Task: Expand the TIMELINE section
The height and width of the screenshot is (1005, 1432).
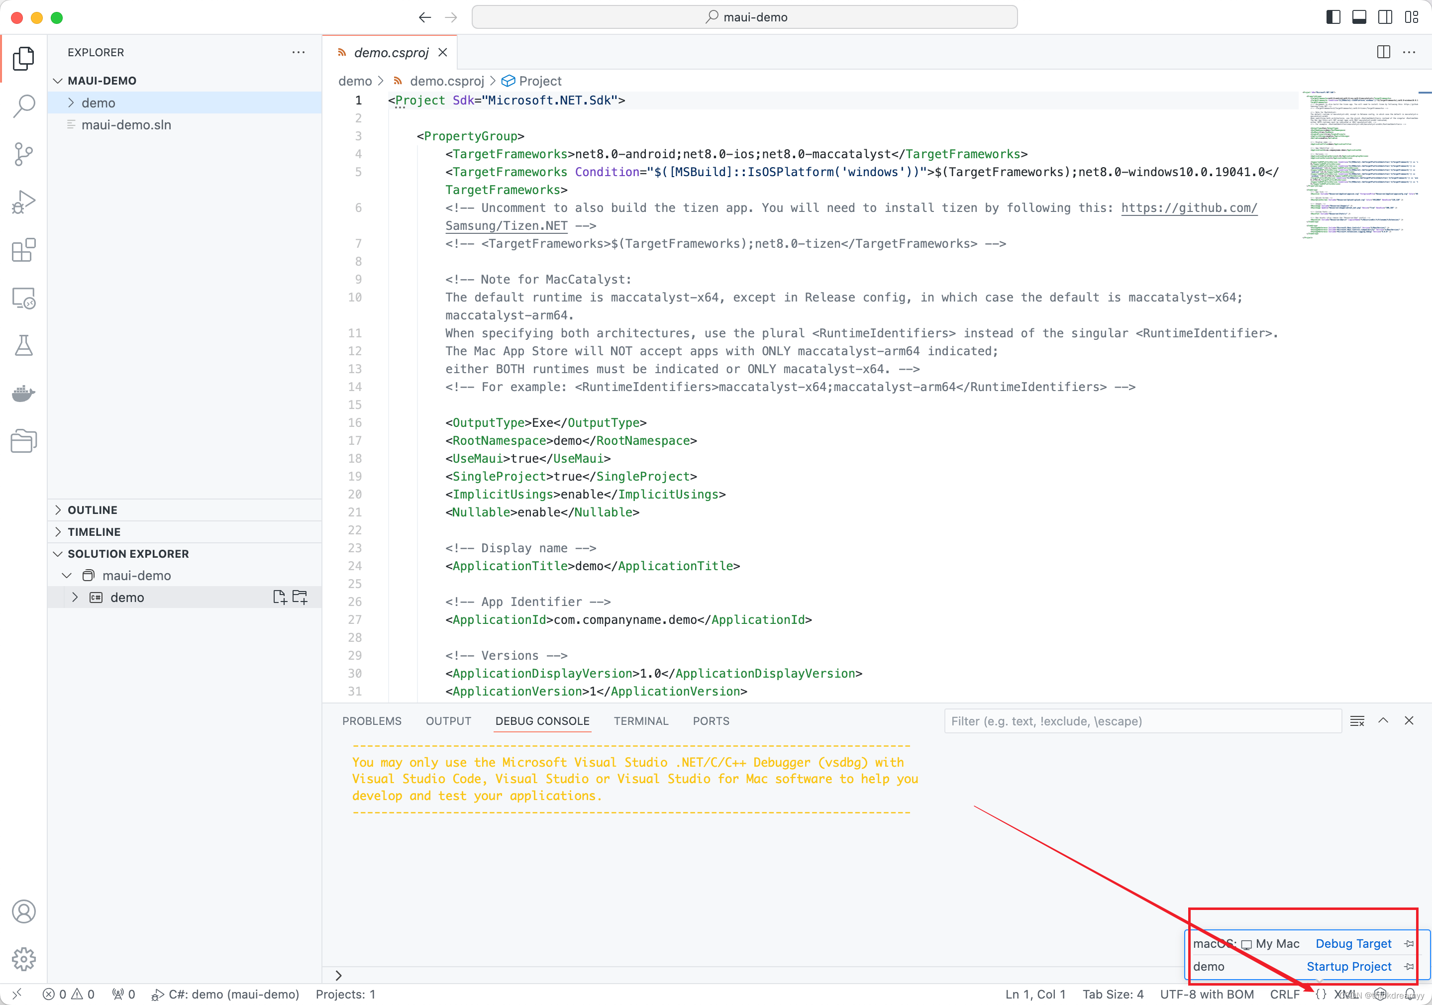Action: point(94,532)
